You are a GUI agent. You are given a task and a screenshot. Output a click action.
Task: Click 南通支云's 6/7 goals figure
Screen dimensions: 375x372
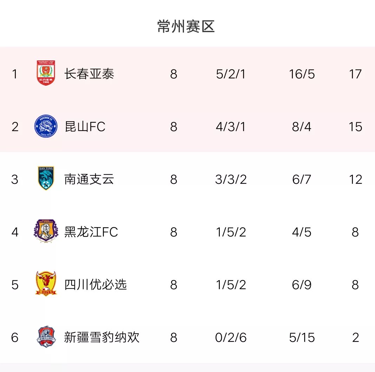302,180
